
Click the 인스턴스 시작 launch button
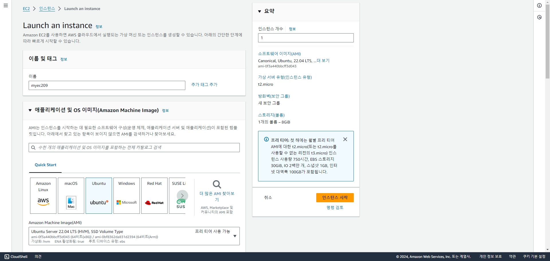[x=335, y=198]
